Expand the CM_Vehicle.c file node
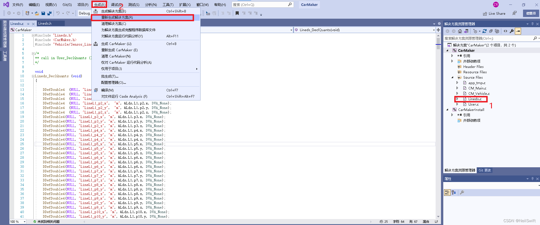This screenshot has height=225, width=540. [x=457, y=93]
